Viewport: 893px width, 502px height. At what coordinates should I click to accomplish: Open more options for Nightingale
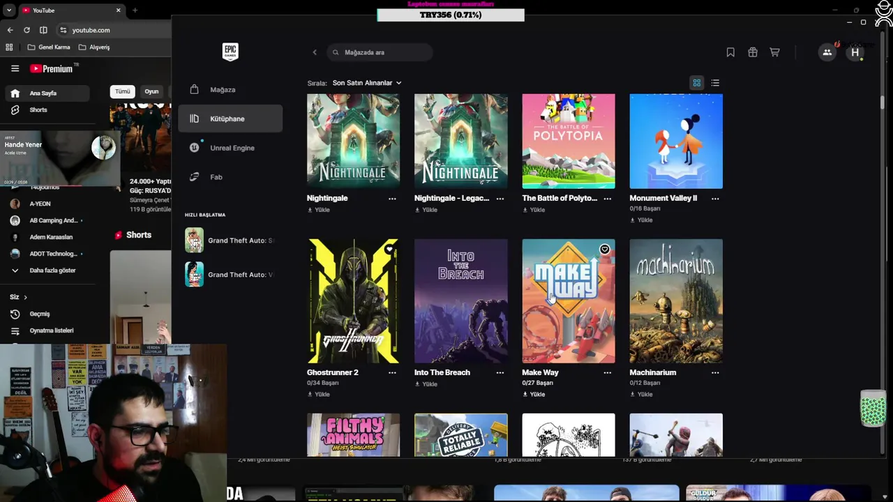(392, 199)
